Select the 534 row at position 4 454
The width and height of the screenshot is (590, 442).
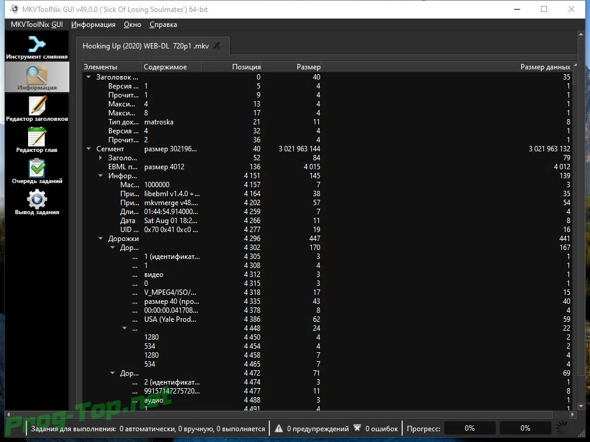click(327, 346)
